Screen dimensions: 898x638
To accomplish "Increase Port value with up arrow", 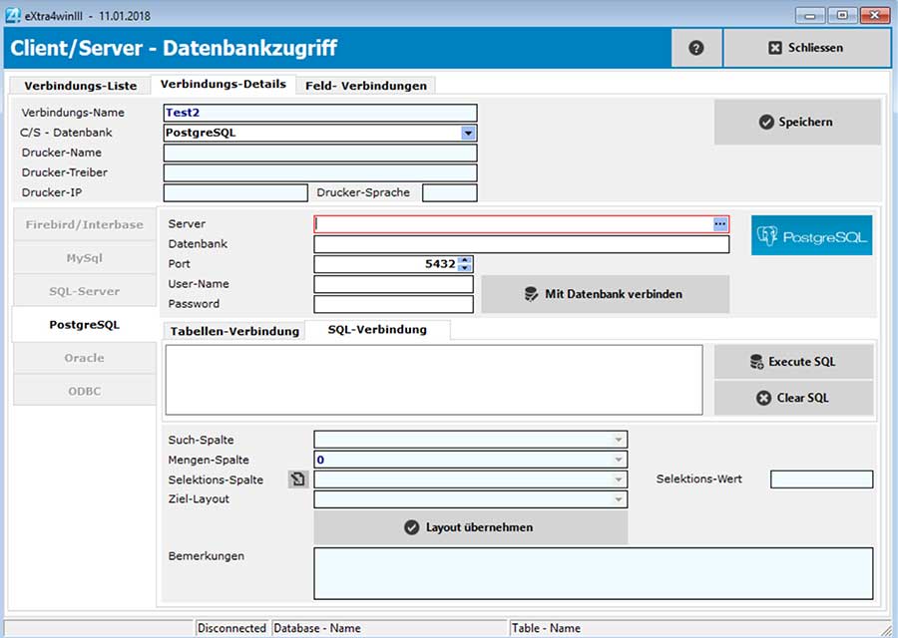I will [465, 260].
